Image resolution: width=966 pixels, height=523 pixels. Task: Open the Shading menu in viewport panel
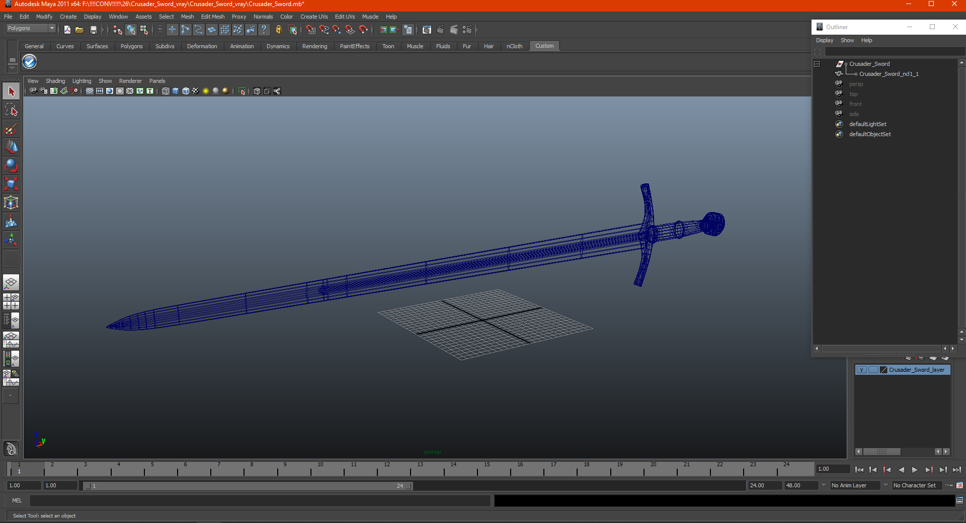[x=55, y=81]
